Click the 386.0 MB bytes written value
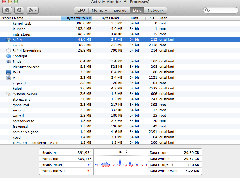 click(x=83, y=23)
